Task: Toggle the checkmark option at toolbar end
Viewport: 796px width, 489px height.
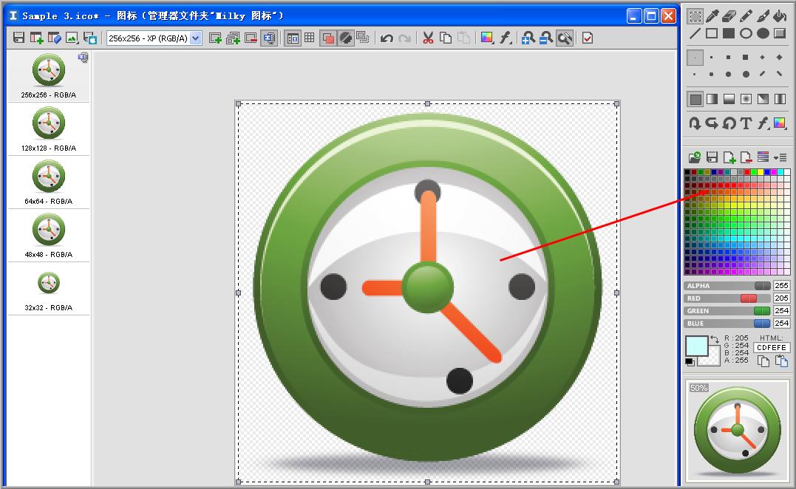Action: [x=588, y=38]
